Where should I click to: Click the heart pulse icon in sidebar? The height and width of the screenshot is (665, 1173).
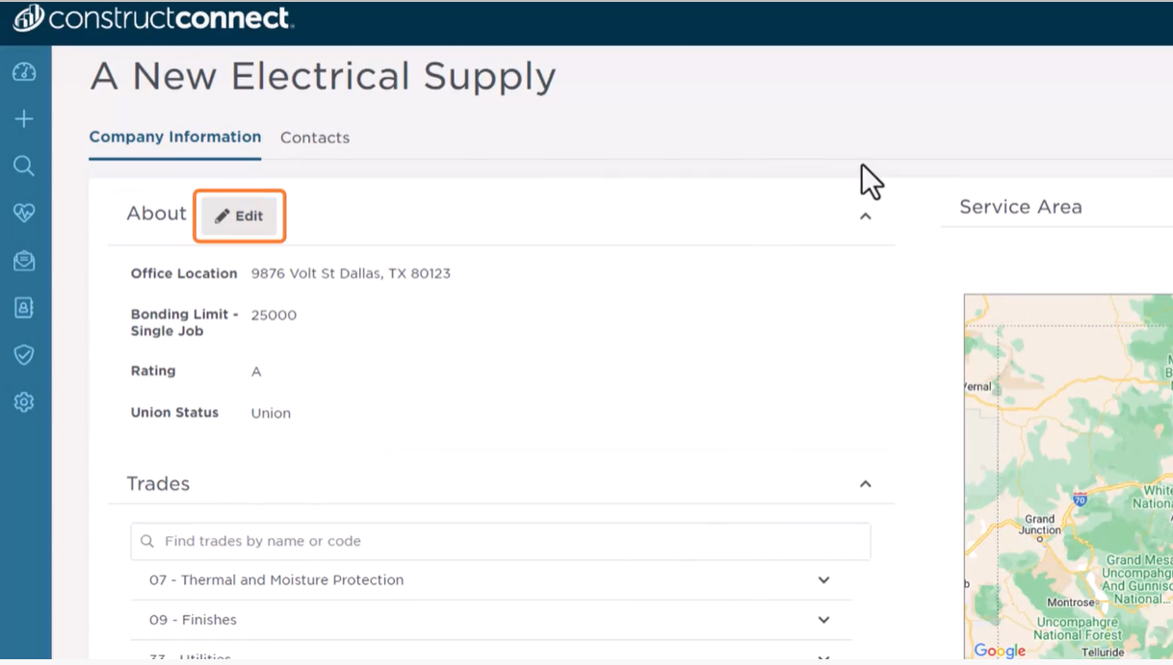24,213
